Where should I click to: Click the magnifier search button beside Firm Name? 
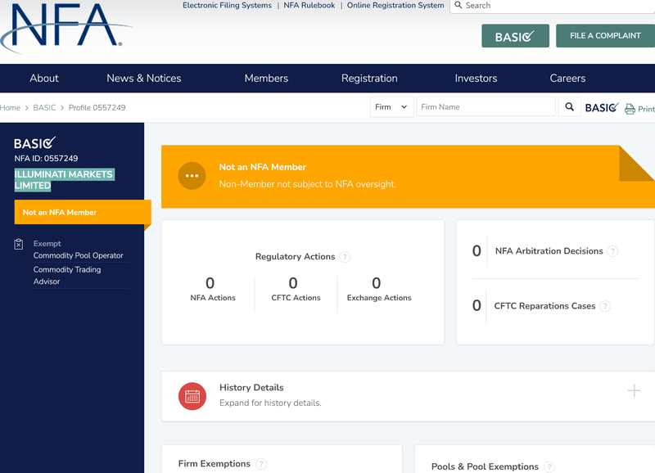pyautogui.click(x=569, y=107)
